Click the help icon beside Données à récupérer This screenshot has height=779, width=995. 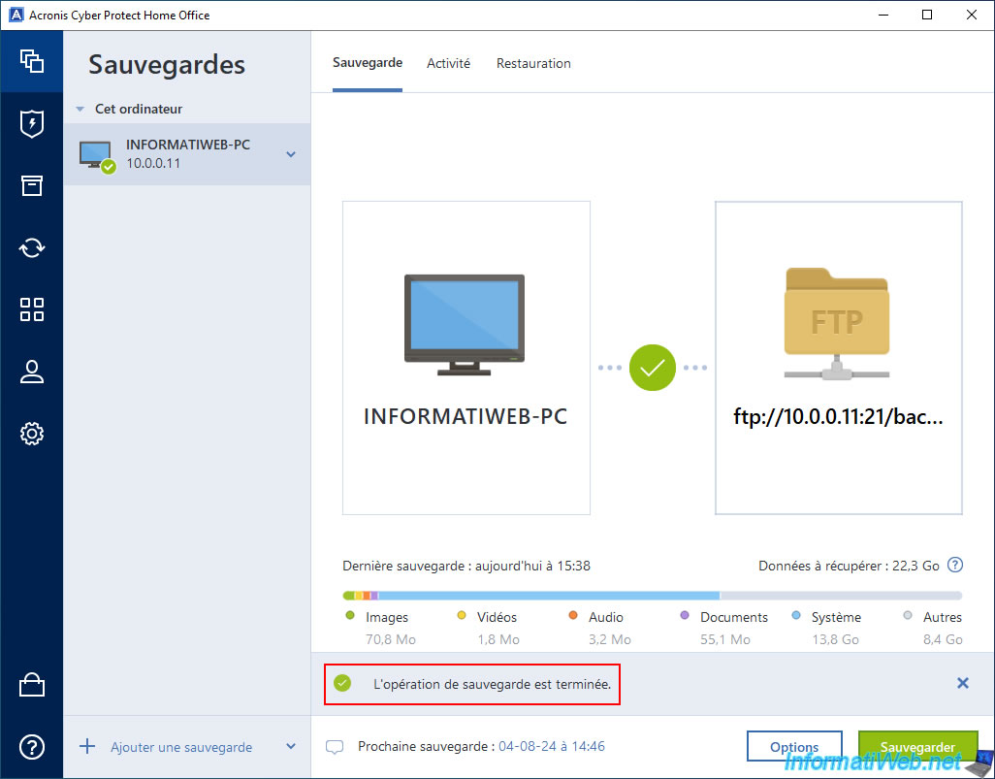coord(955,565)
